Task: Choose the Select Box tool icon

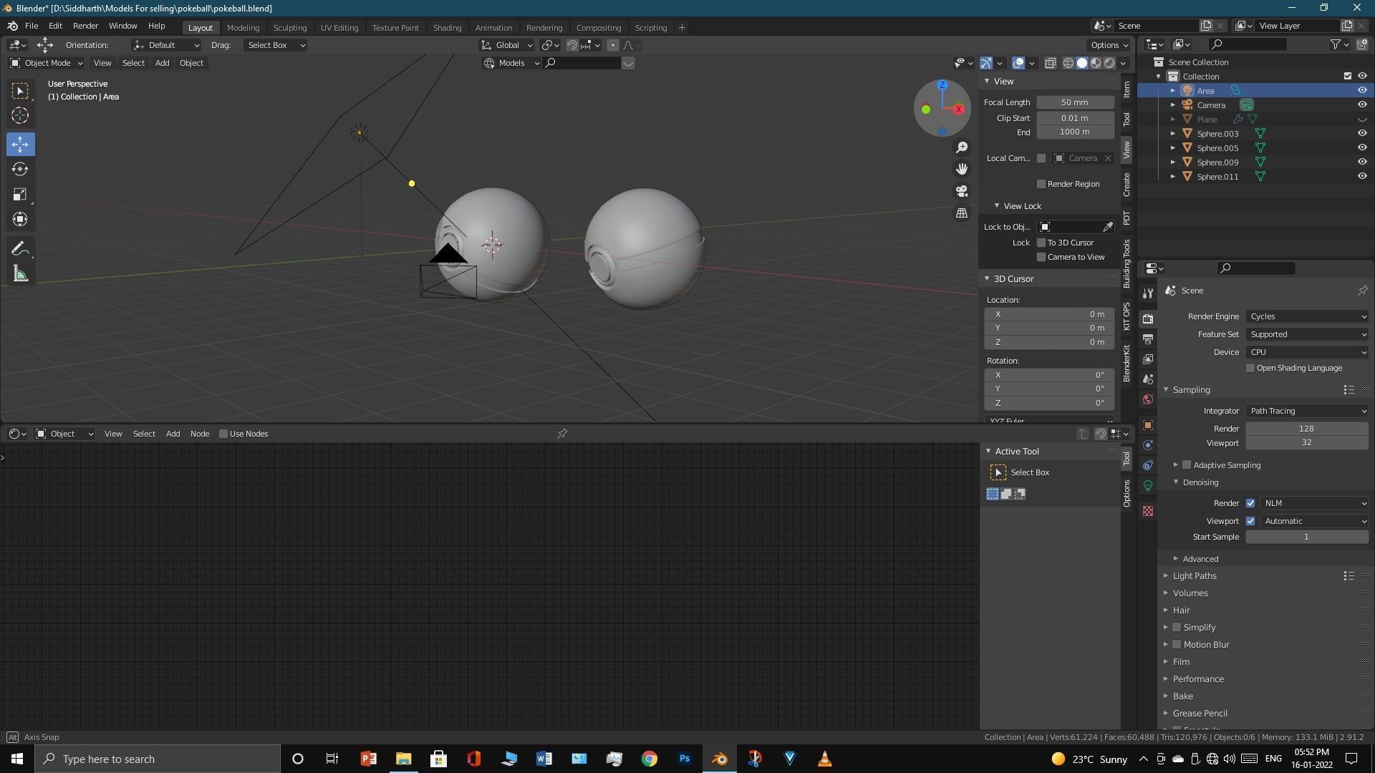Action: pos(20,91)
